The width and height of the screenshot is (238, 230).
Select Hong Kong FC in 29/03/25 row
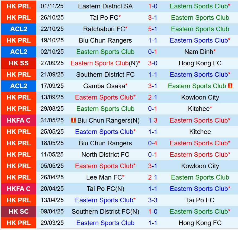tap(200, 223)
